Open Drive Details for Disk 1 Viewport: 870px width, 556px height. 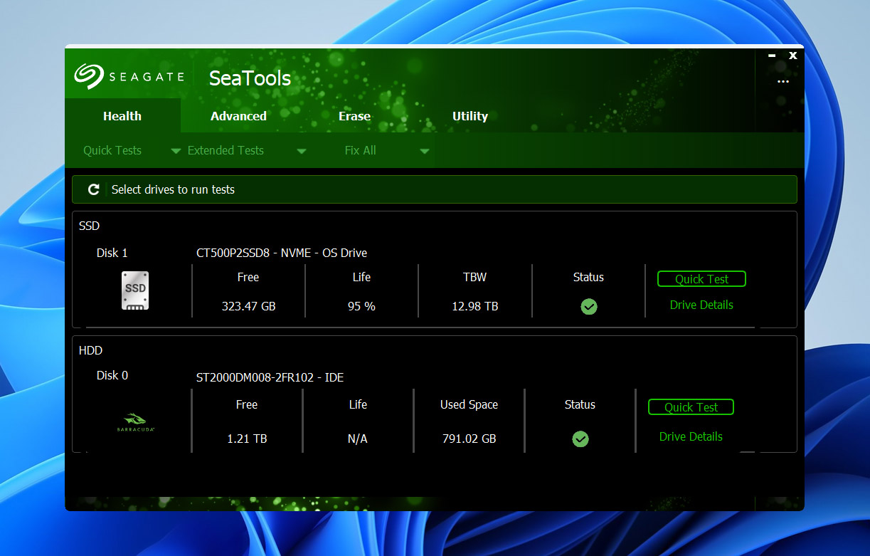point(701,305)
